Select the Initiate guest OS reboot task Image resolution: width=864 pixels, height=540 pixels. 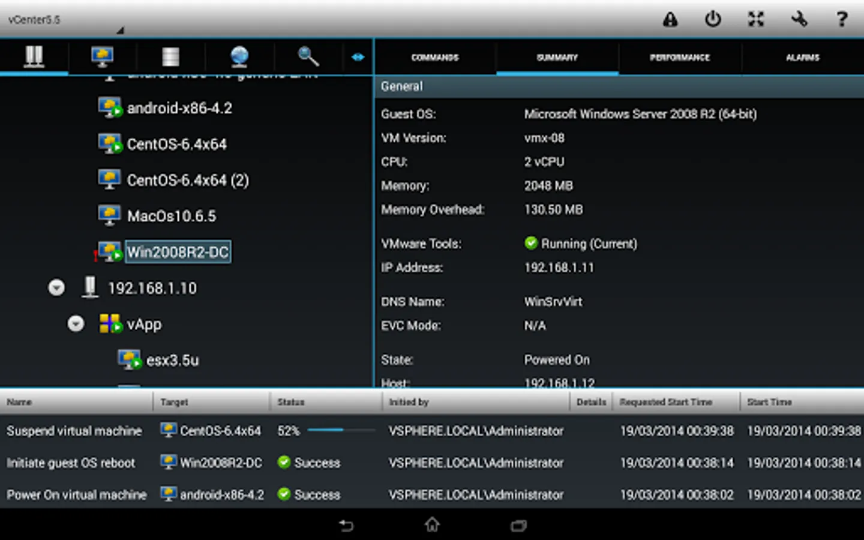click(432, 462)
